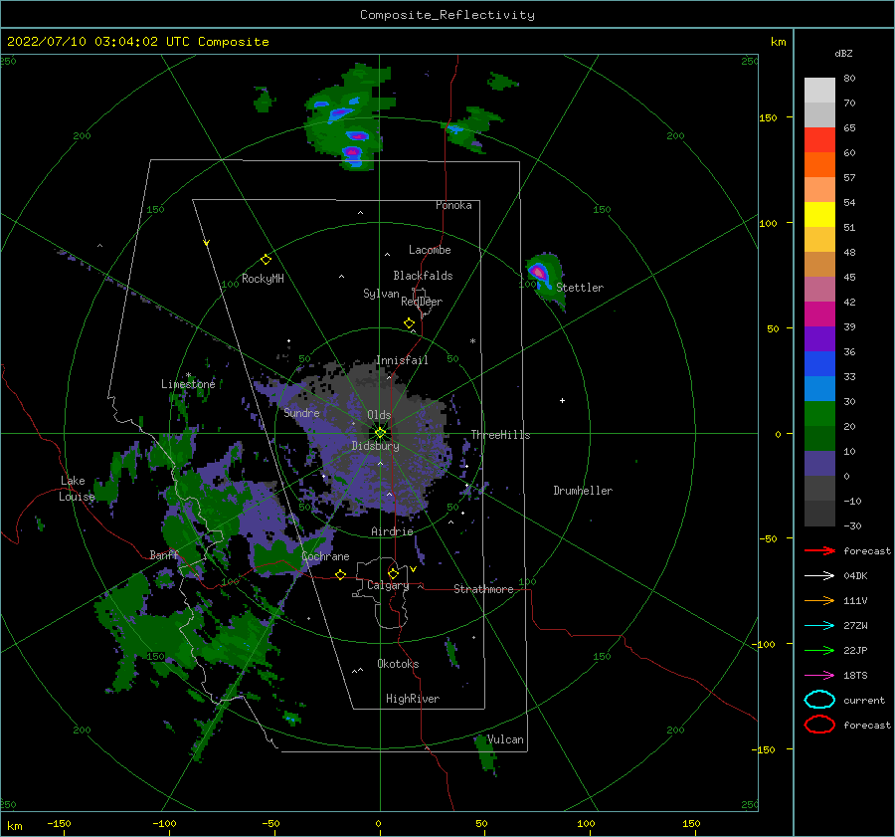
Task: Select the Sundre town label
Action: coord(301,412)
